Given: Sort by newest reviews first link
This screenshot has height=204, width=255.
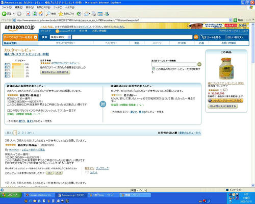Looking at the screenshot, I should 190,133.
